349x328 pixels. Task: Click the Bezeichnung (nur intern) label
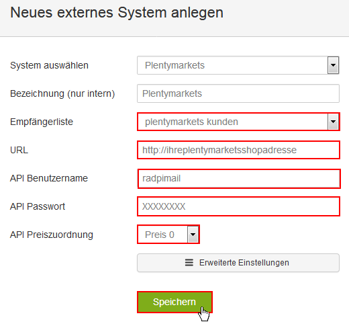point(62,93)
